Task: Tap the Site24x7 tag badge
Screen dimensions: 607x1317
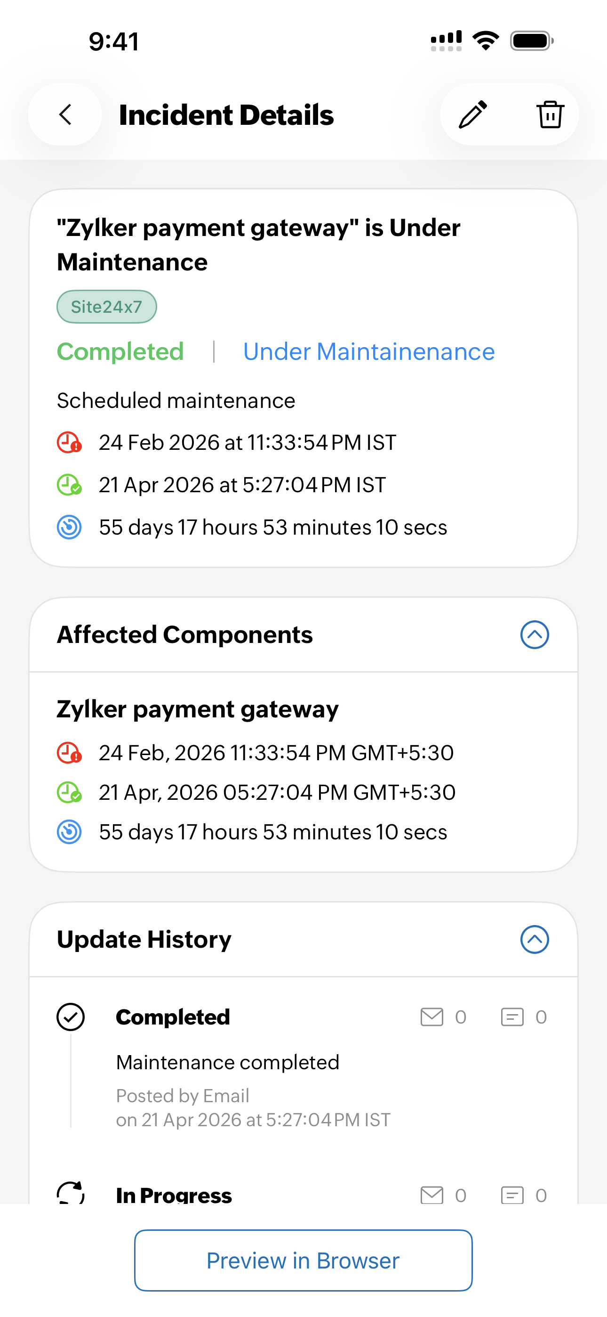Action: tap(106, 307)
